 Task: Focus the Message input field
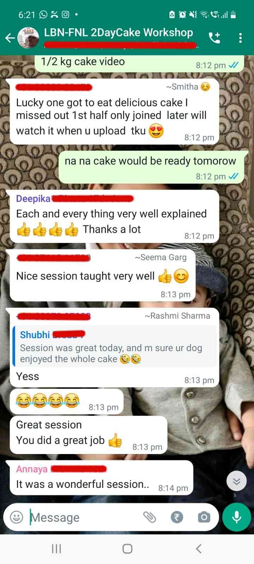[x=85, y=517]
